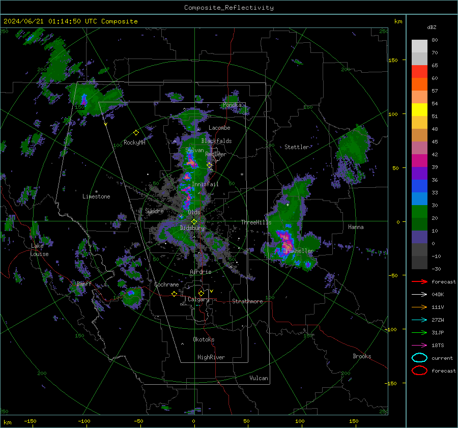Select the yellow radar-site diamond above Didsbury

pos(194,222)
